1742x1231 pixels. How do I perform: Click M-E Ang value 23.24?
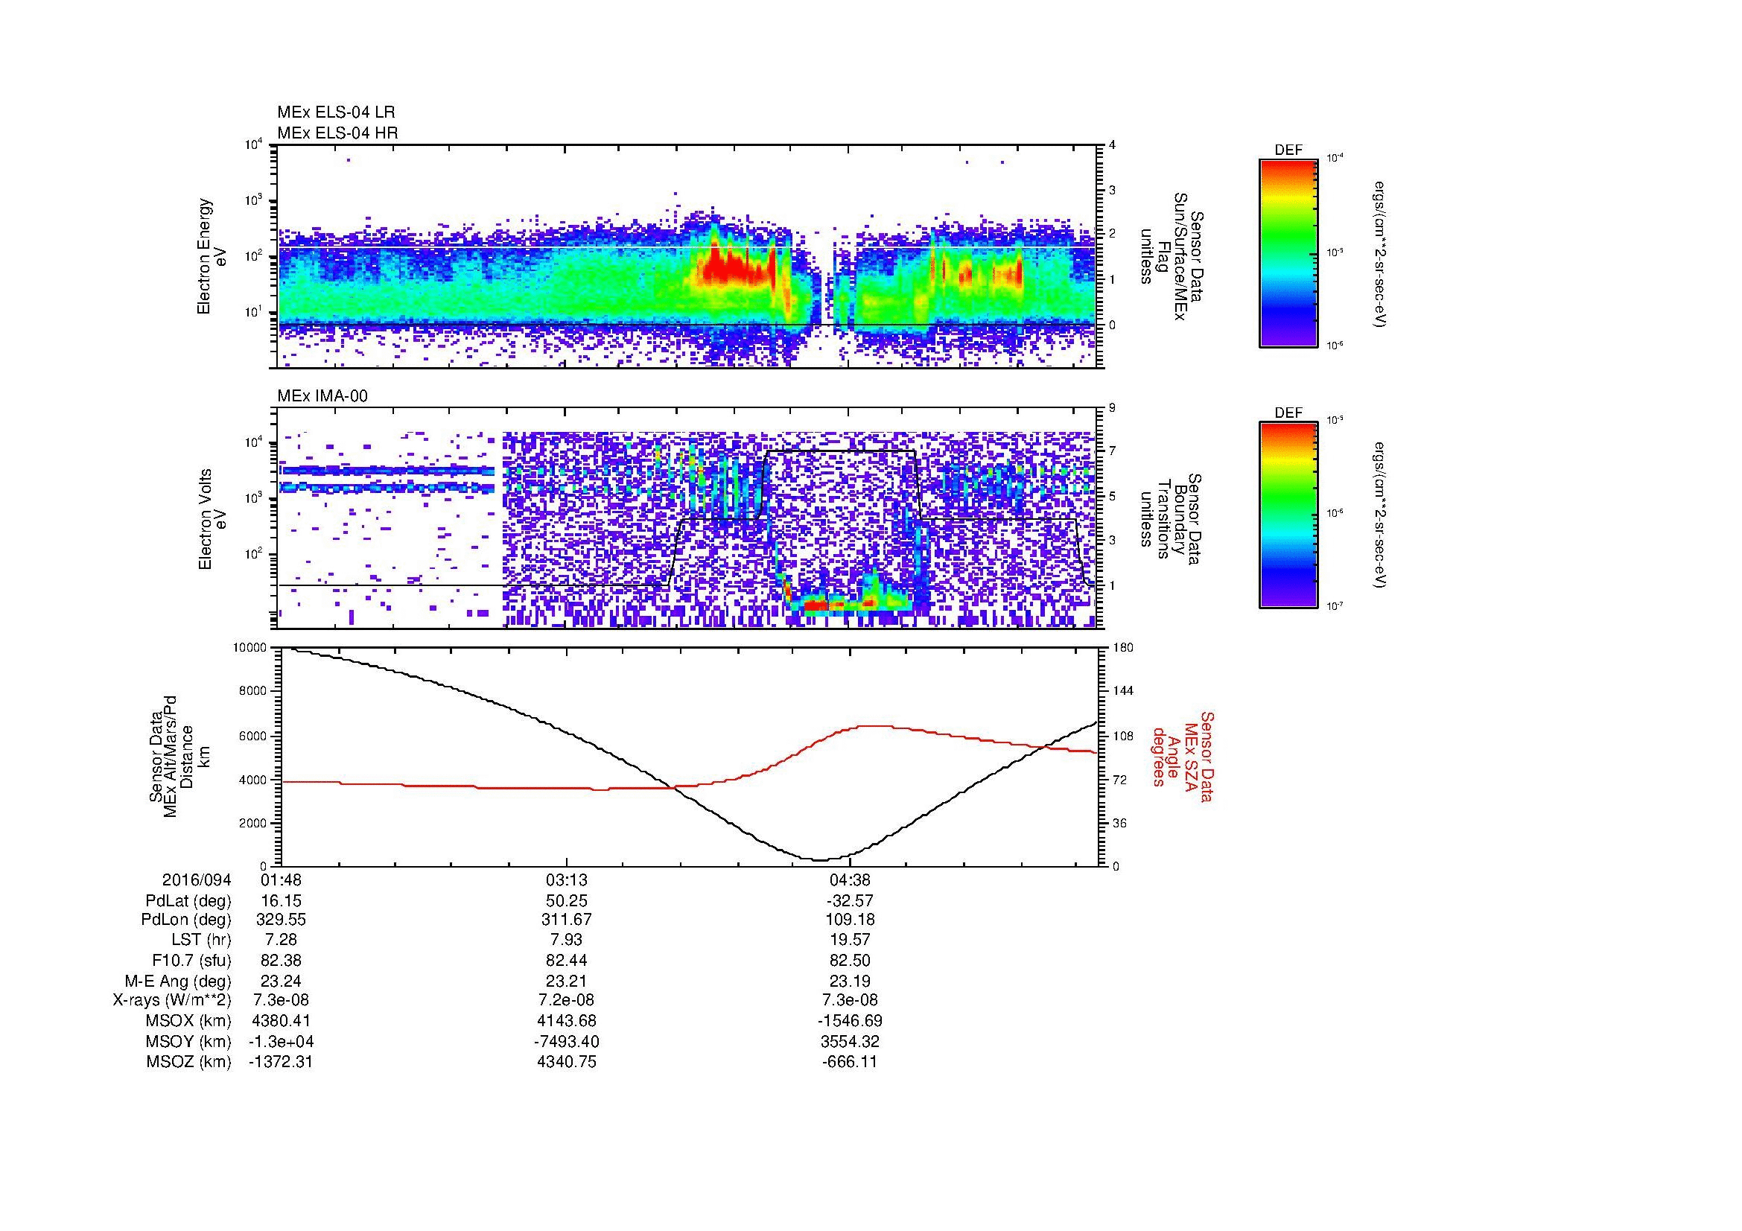(x=281, y=981)
